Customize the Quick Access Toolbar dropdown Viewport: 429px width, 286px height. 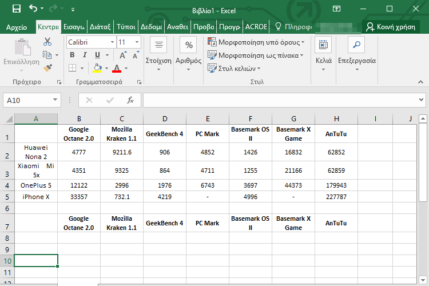(73, 9)
